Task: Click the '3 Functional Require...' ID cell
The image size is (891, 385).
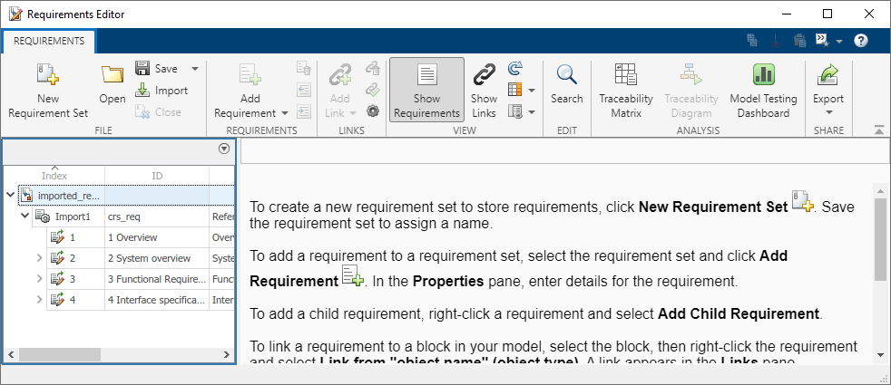Action: [157, 279]
